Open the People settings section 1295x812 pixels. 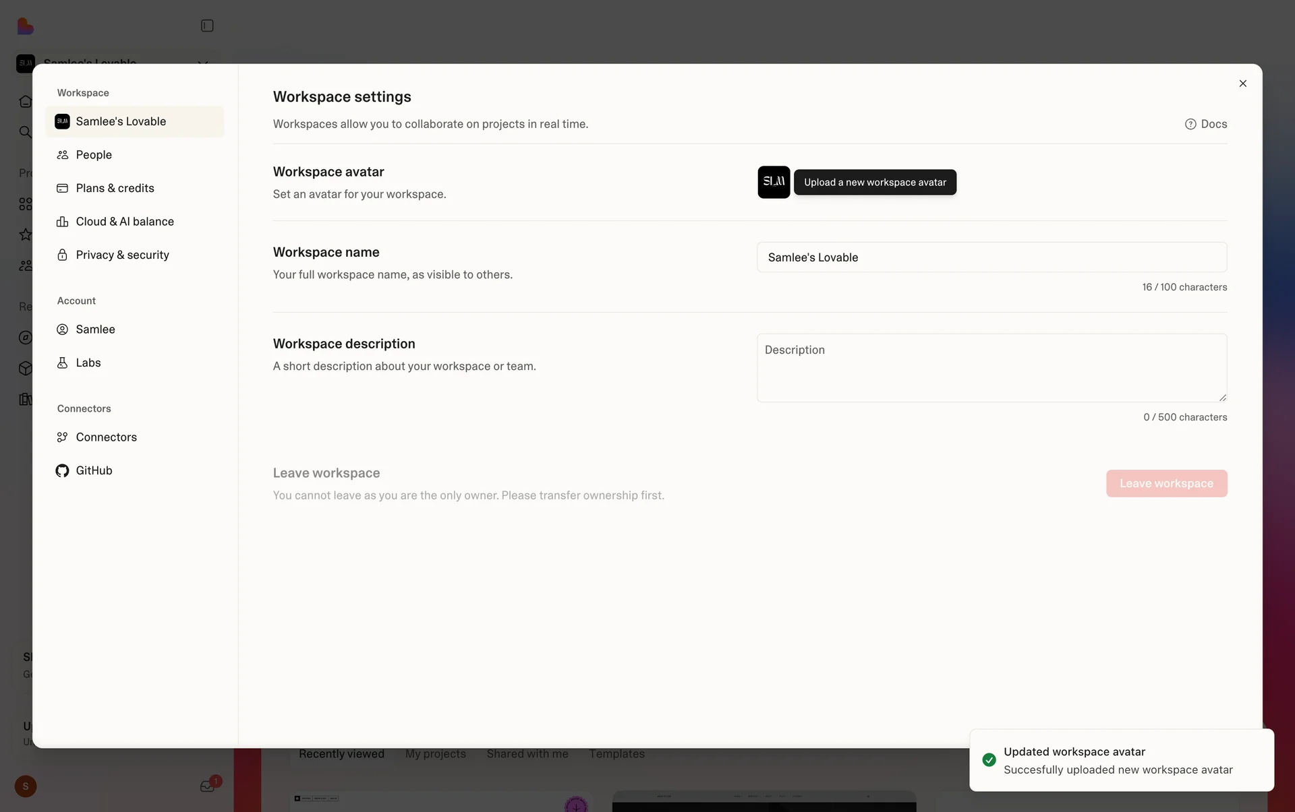94,155
